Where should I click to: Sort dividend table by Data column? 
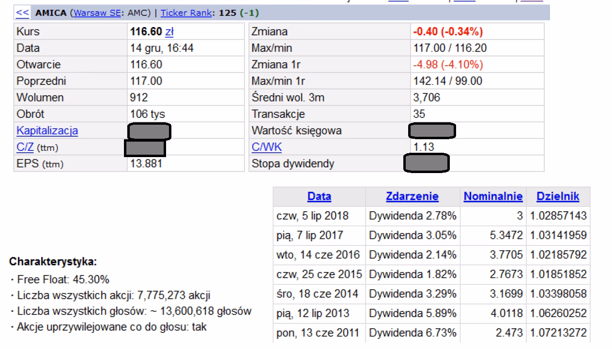pyautogui.click(x=319, y=197)
